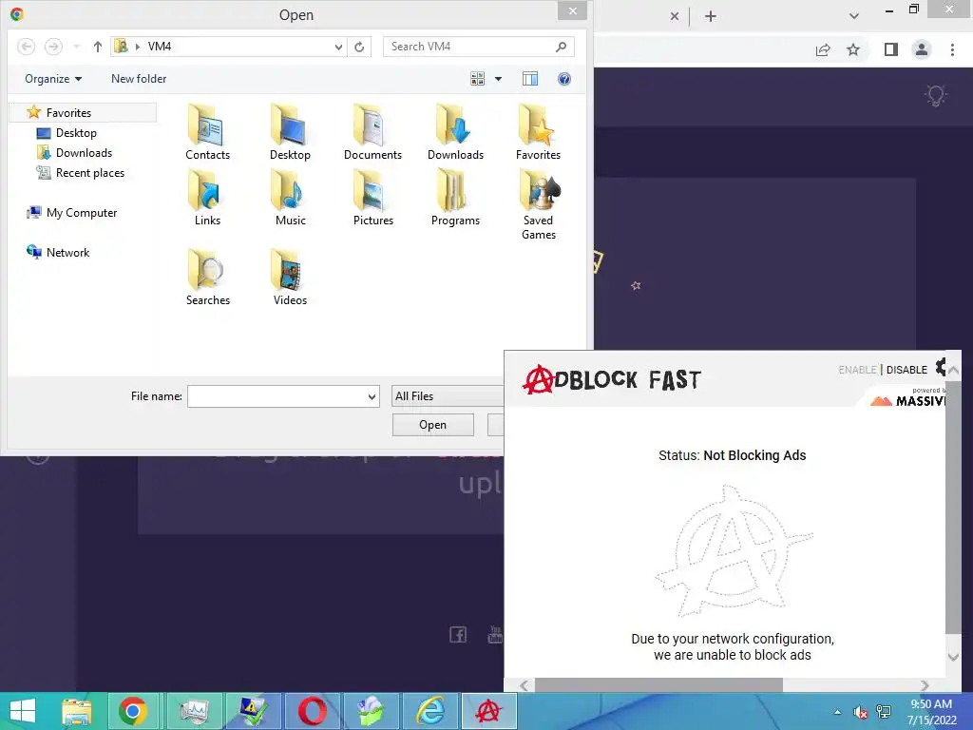The height and width of the screenshot is (730, 973).
Task: Toggle the preview pane icon
Action: (530, 79)
